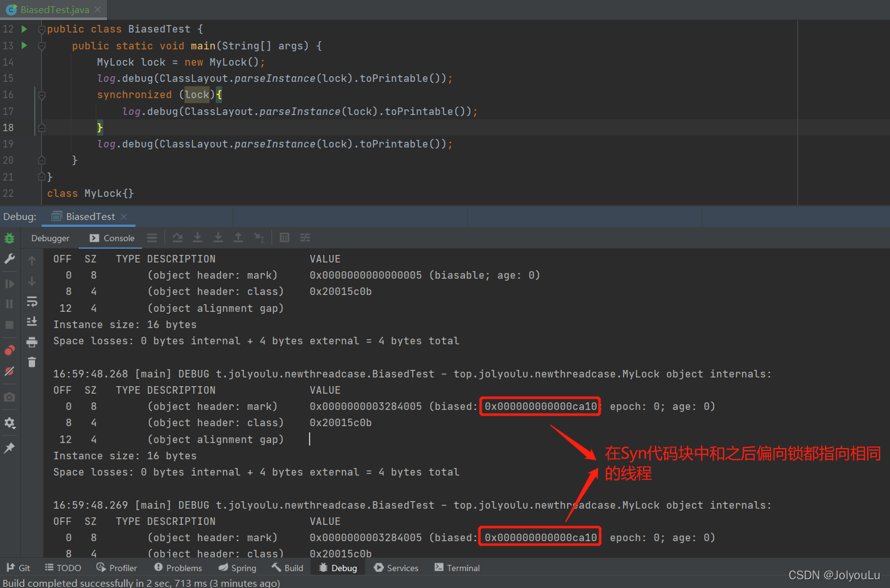Open the Services tool window
Image resolution: width=890 pixels, height=588 pixels.
tap(396, 567)
